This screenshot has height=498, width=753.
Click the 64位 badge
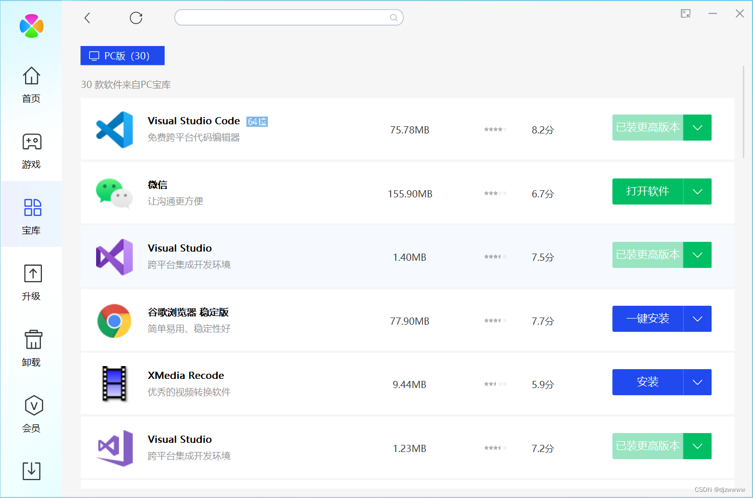[x=257, y=122]
